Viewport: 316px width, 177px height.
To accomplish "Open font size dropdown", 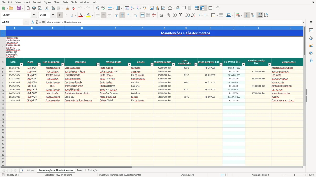I will pos(53,15).
